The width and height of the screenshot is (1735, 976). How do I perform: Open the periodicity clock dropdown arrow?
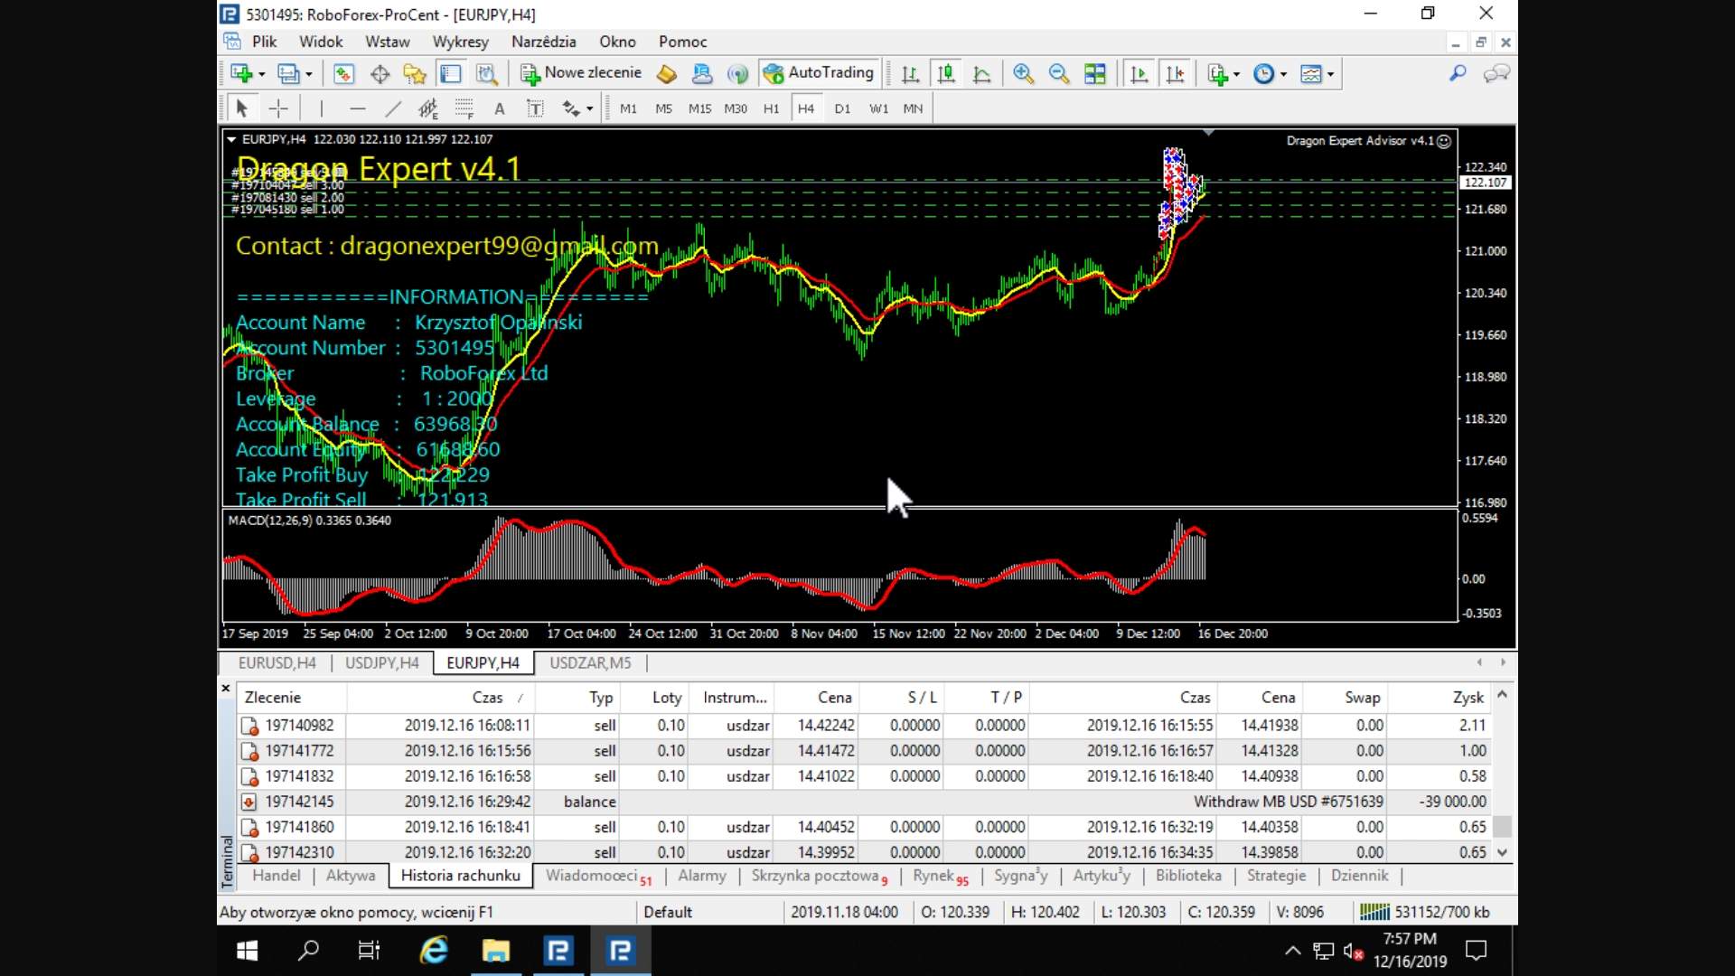[x=1283, y=74]
